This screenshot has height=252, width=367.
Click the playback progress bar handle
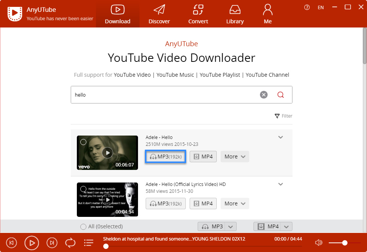tap(106, 246)
